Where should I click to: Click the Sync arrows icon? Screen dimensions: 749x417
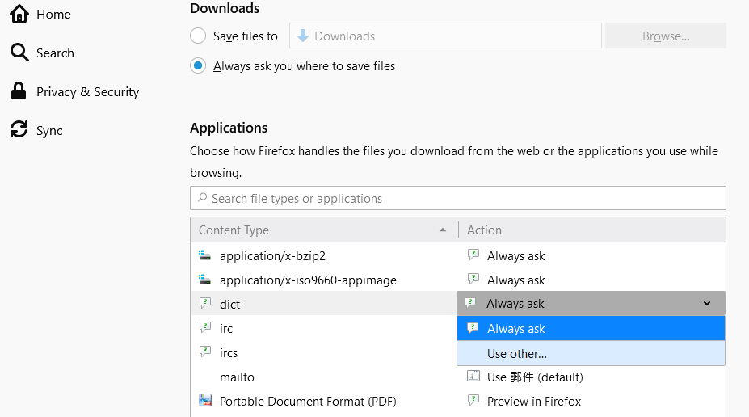pyautogui.click(x=19, y=129)
